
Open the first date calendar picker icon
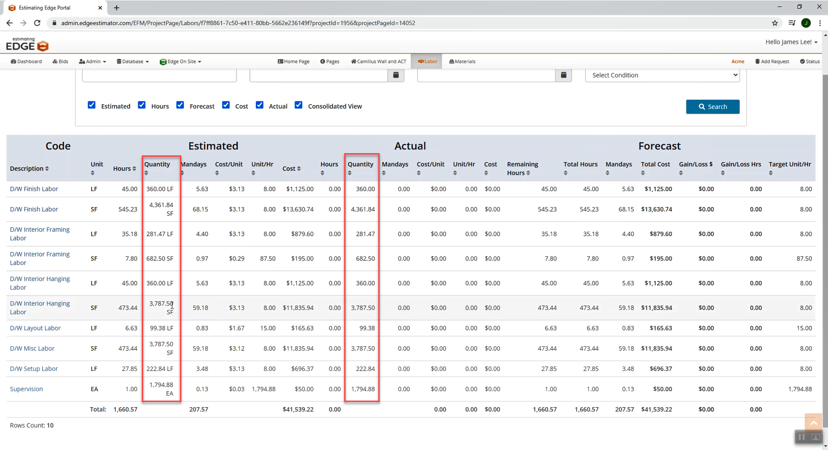point(396,75)
